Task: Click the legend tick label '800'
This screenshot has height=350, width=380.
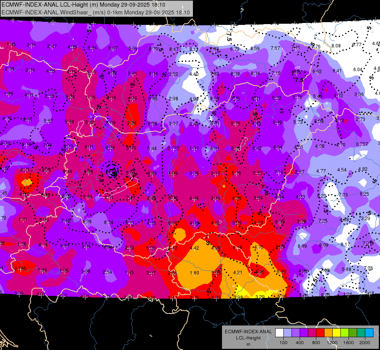Action: 316,343
